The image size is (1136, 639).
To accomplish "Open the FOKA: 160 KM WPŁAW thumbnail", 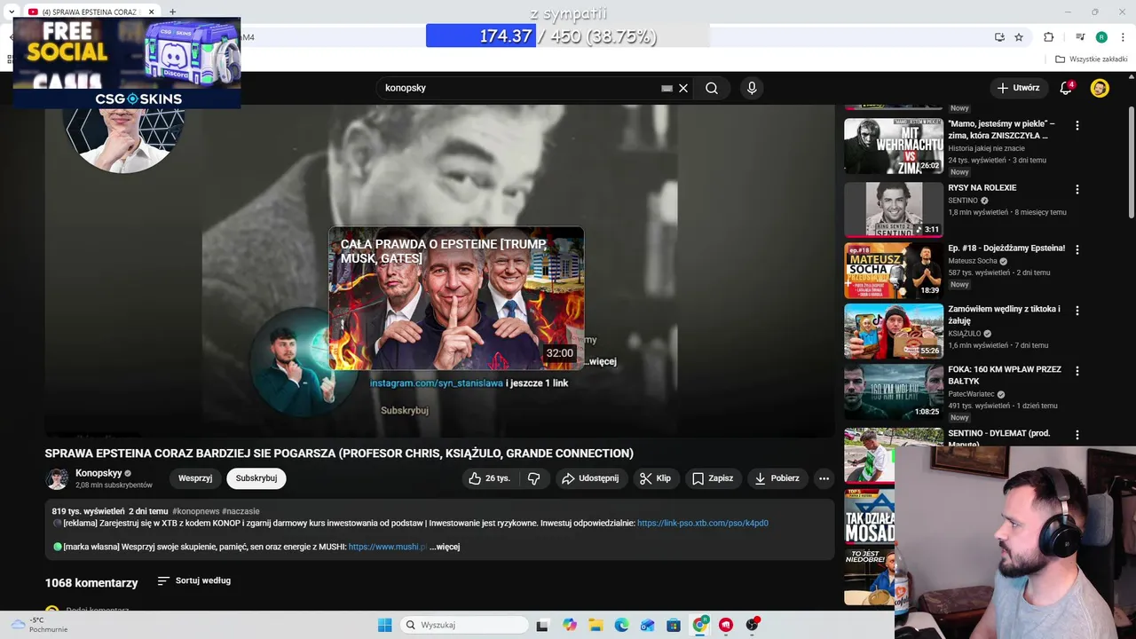I will (x=893, y=392).
